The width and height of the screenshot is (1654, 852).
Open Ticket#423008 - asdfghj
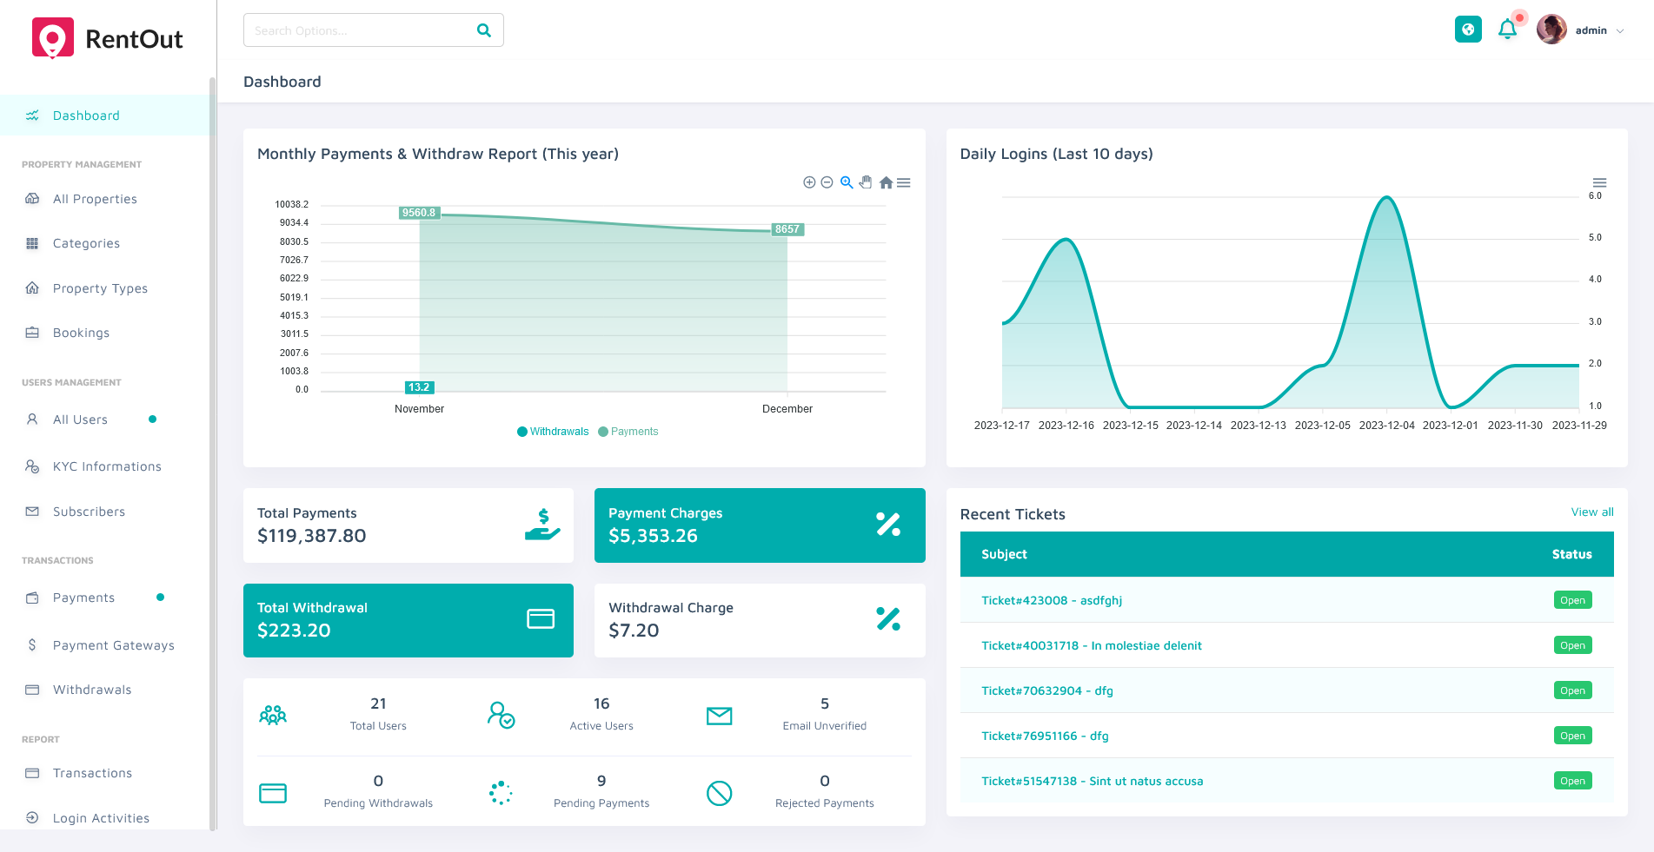1052,600
